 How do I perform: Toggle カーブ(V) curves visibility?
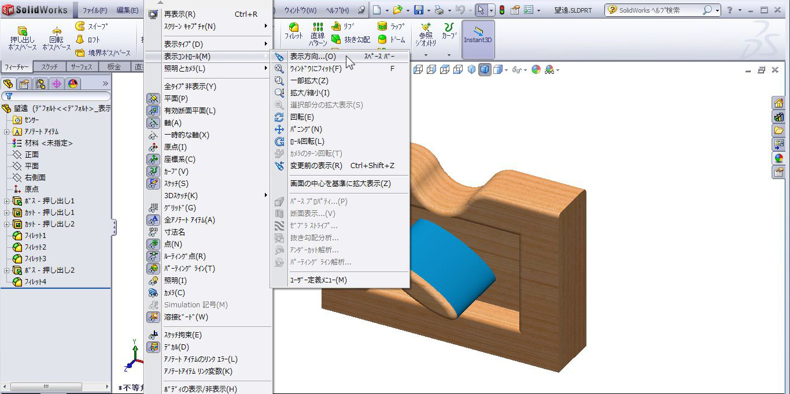click(x=208, y=172)
